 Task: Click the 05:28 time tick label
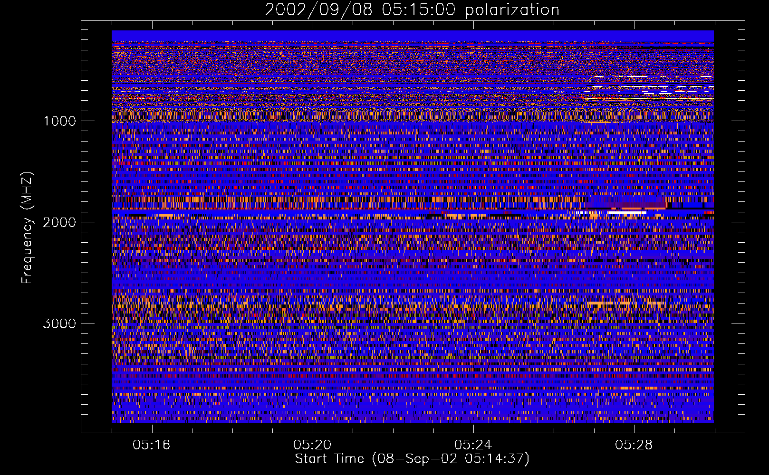[x=634, y=445]
